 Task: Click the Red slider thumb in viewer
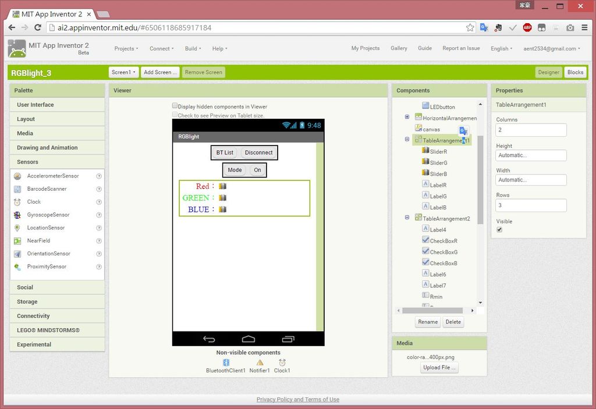coord(222,186)
